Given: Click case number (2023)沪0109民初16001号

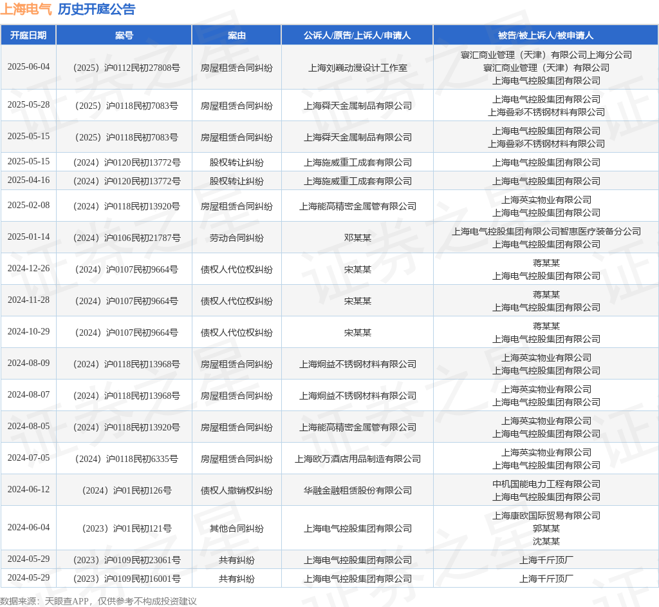Looking at the screenshot, I should tap(127, 579).
